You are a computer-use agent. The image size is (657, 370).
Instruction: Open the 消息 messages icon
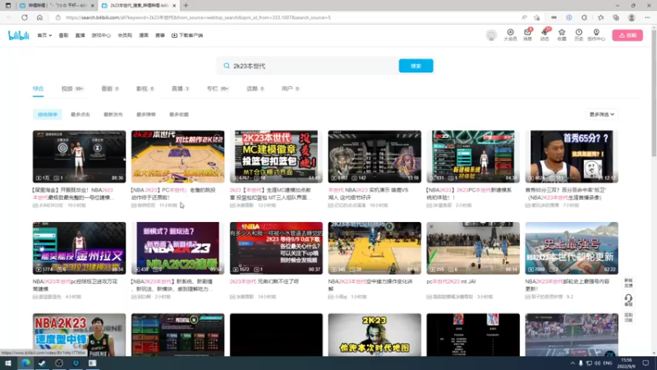click(527, 35)
